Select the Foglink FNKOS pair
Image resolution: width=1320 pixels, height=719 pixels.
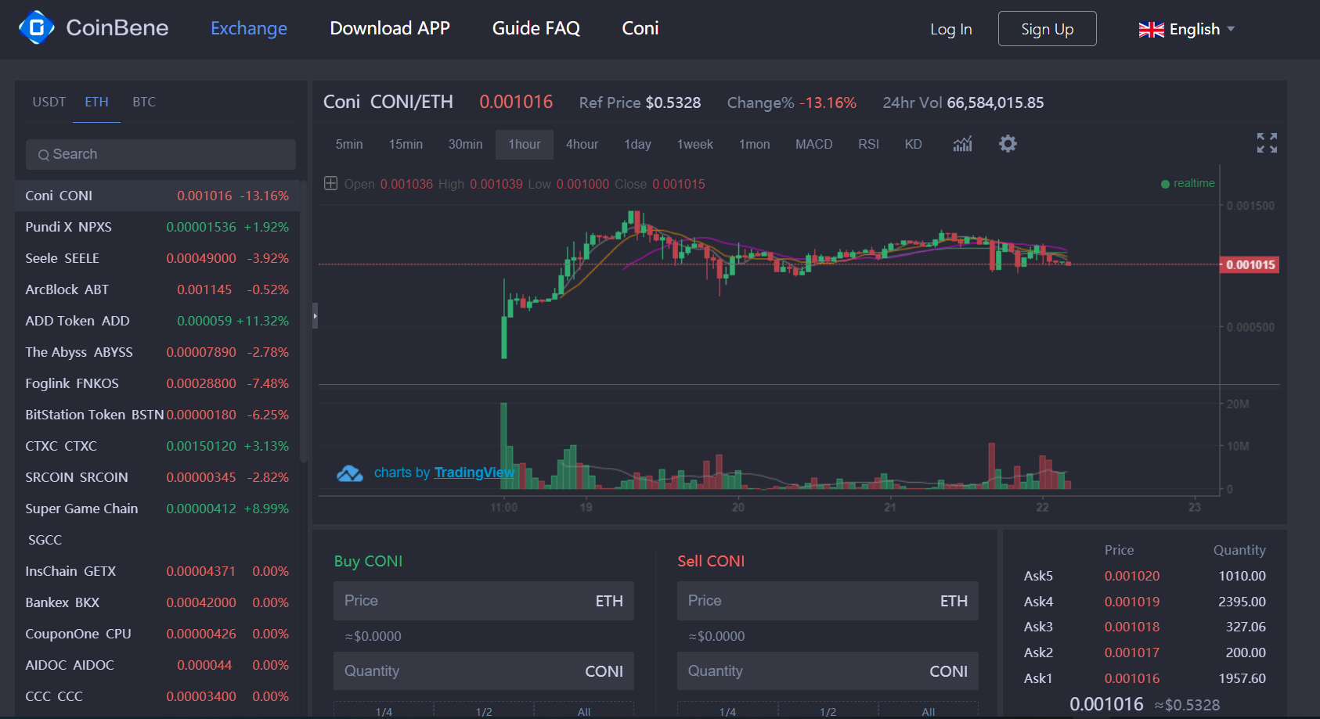click(x=157, y=383)
